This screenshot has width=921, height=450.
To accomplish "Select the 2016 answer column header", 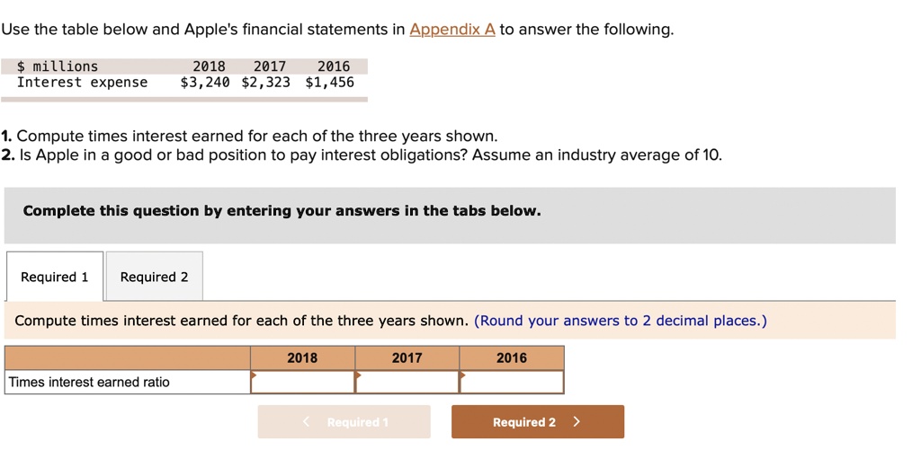I will (x=511, y=357).
